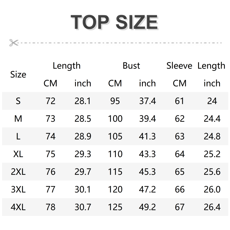Select the "3XL" size row label
230x230 pixels.
point(18,189)
